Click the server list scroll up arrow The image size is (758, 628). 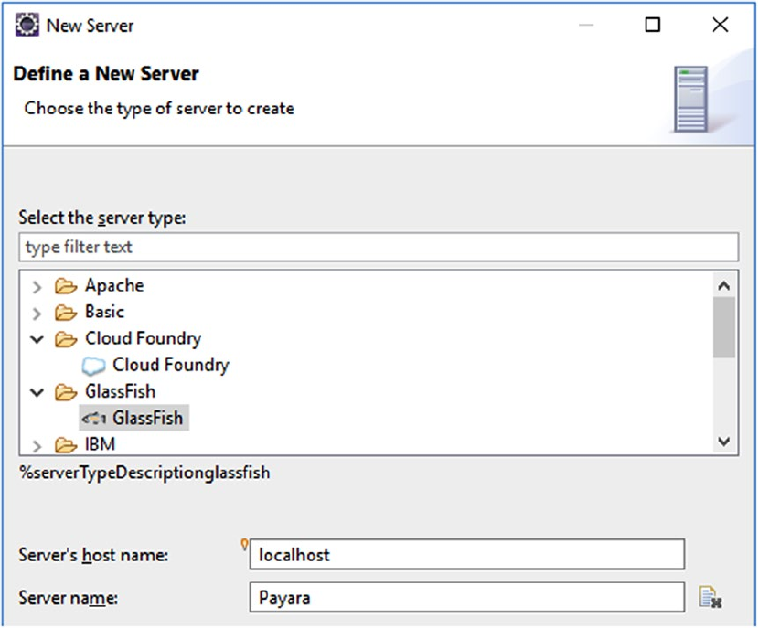tap(723, 286)
